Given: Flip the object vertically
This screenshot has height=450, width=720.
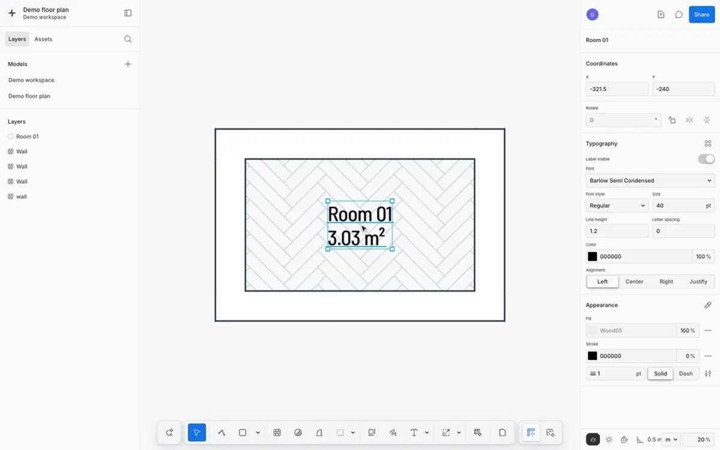Looking at the screenshot, I should tap(707, 120).
